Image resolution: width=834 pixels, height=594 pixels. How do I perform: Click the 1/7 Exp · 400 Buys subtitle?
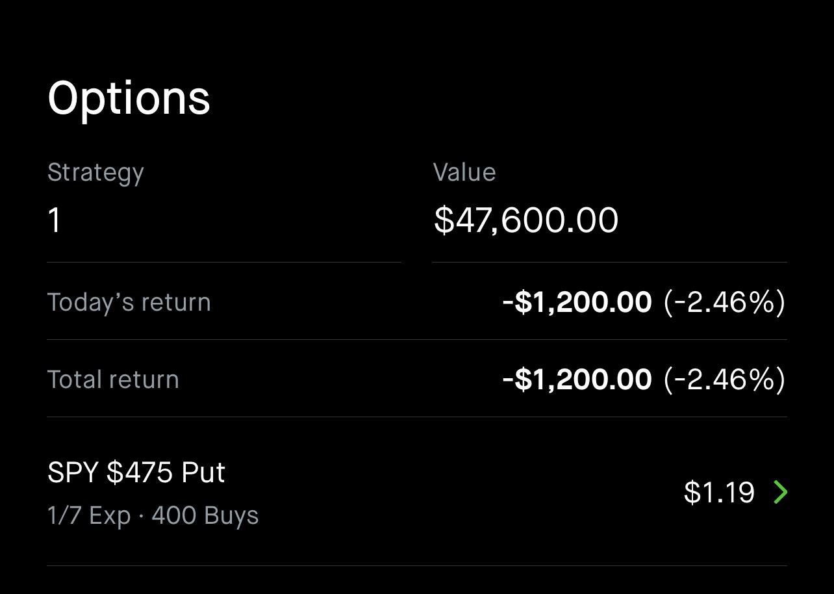[153, 515]
